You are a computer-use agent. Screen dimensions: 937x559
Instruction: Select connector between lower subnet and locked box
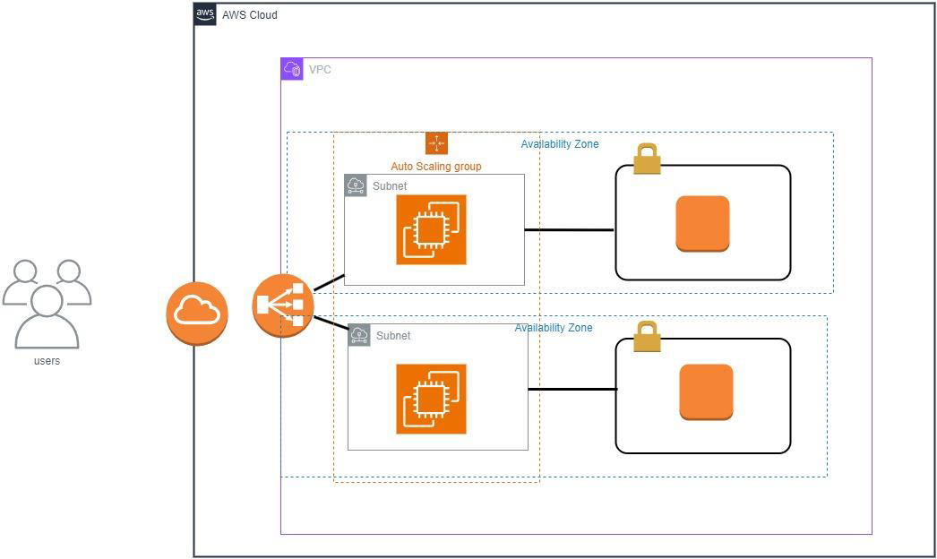tap(573, 389)
